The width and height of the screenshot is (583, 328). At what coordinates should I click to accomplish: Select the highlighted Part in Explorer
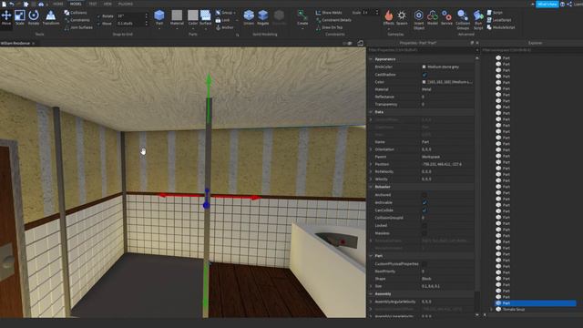[536, 303]
